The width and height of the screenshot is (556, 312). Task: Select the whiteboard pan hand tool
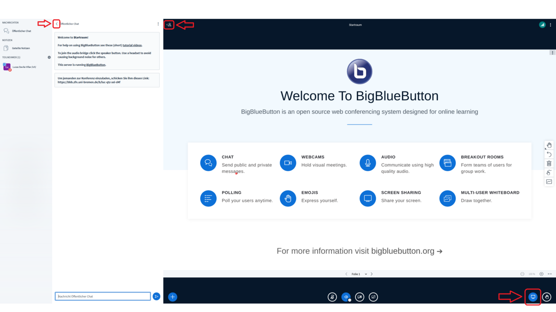click(x=549, y=145)
